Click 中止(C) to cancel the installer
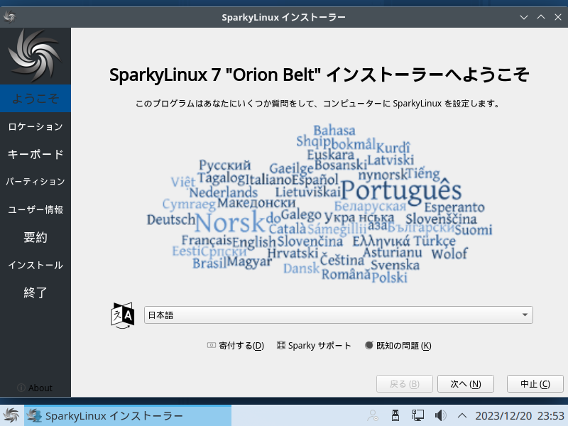 pyautogui.click(x=535, y=384)
